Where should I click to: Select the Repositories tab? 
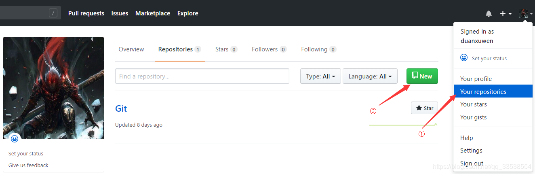coord(179,49)
